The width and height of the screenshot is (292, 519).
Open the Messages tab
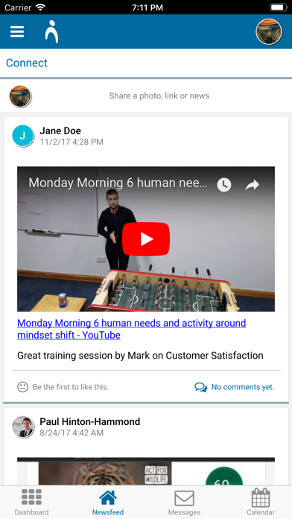click(x=184, y=502)
